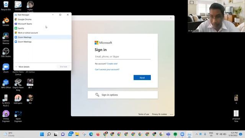Open Spotify in taskbar
This screenshot has width=245, height=138.
click(x=175, y=134)
